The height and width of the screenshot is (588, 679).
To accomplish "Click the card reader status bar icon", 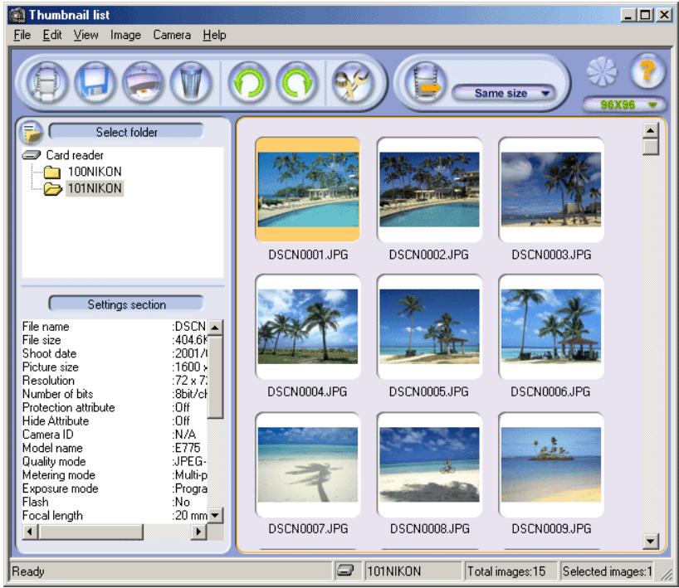I will (345, 571).
